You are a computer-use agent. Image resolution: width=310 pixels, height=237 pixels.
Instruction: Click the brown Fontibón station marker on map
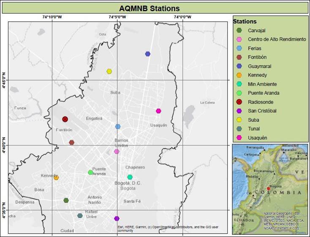[x=72, y=143]
